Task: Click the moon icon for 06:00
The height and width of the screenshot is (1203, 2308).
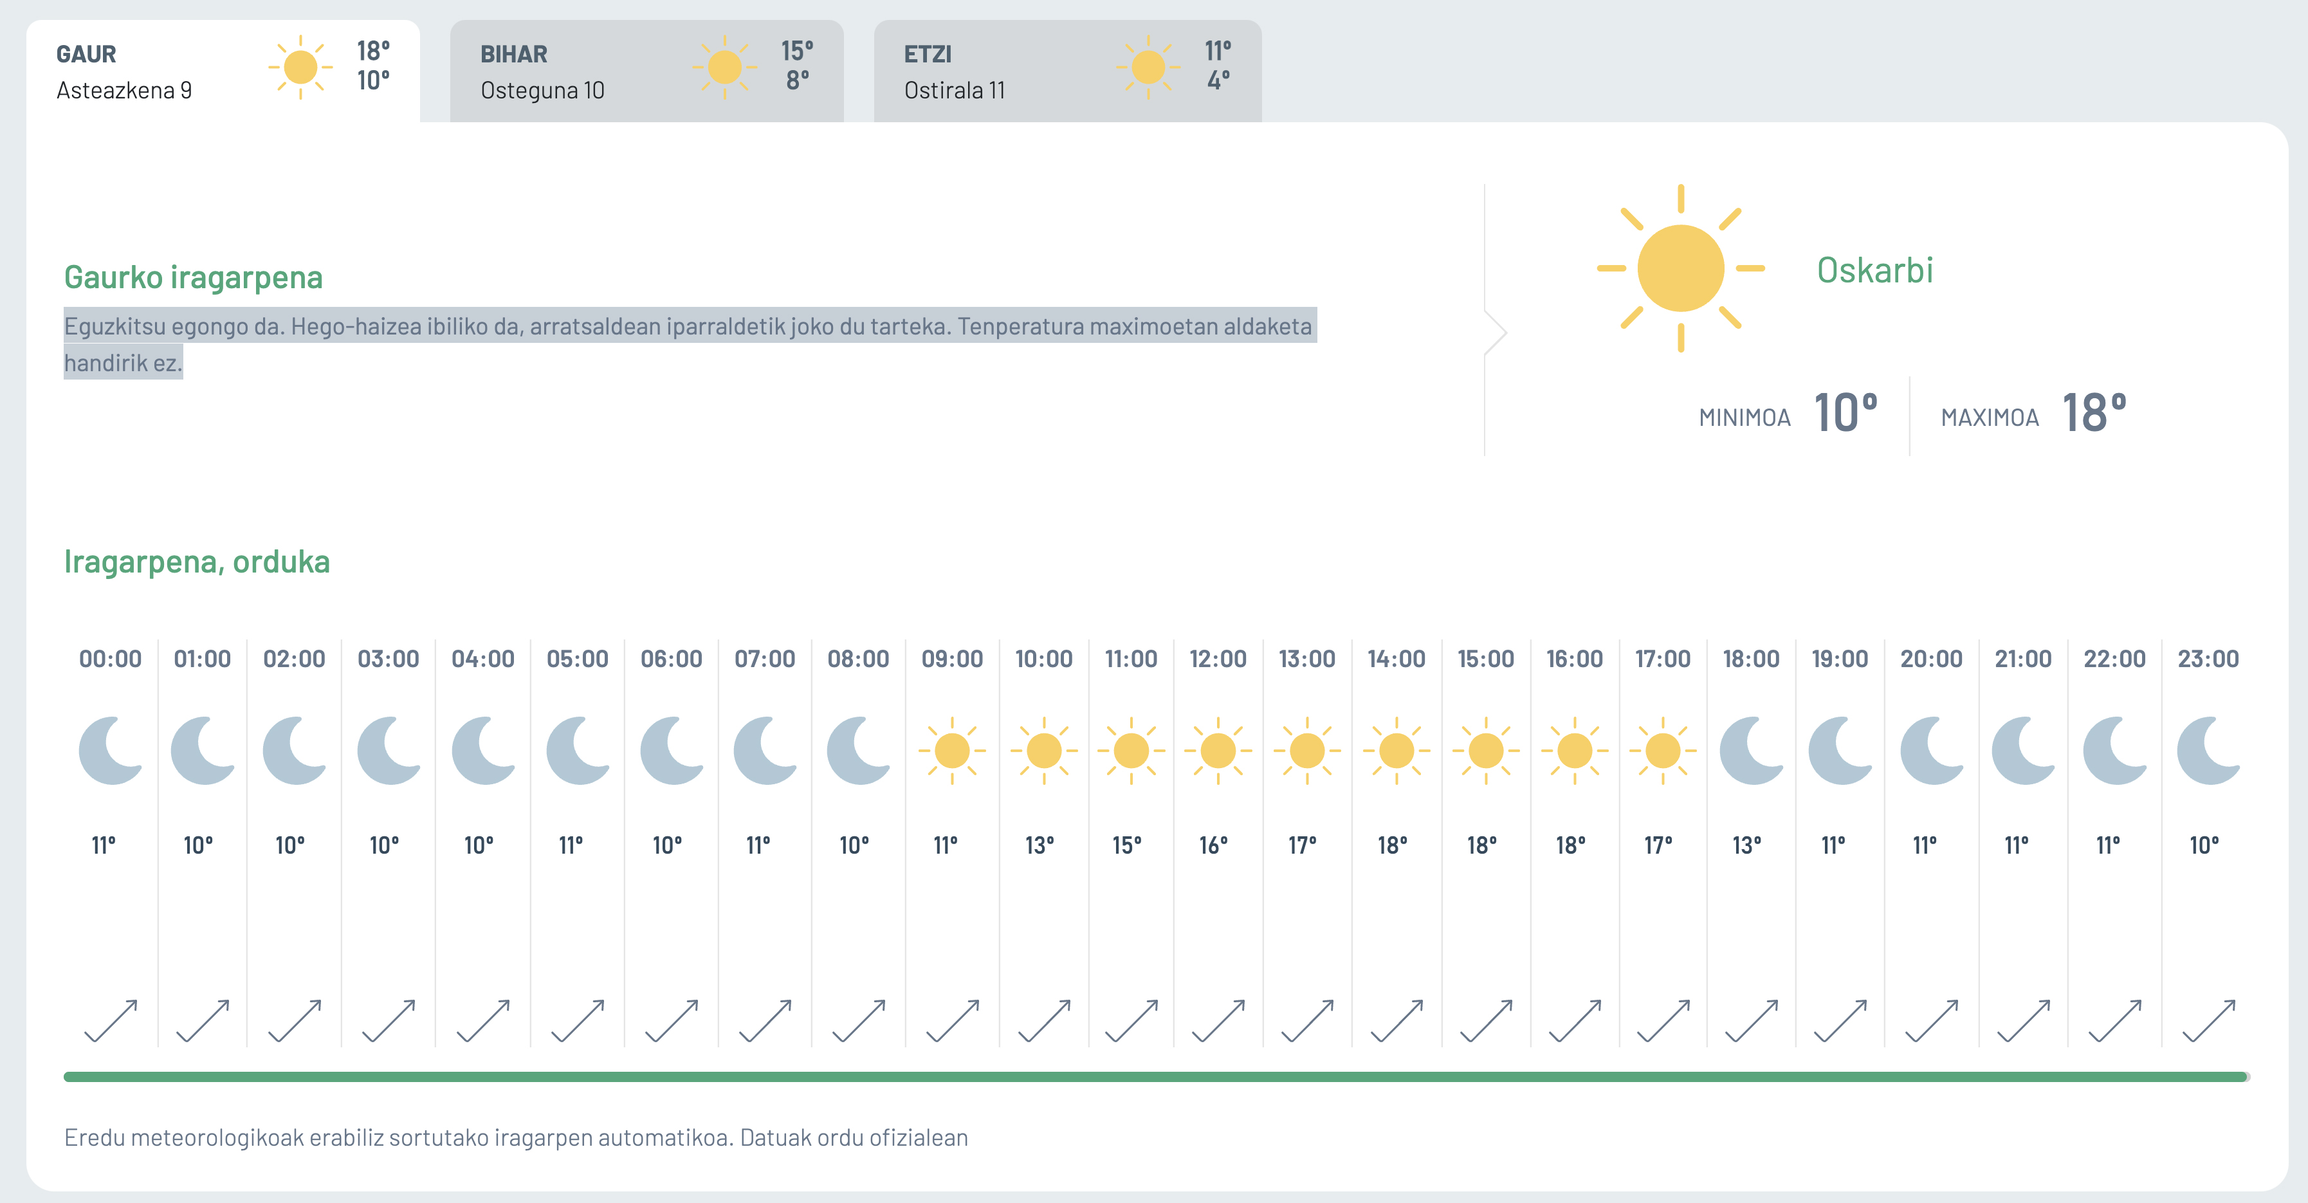Action: pyautogui.click(x=672, y=751)
